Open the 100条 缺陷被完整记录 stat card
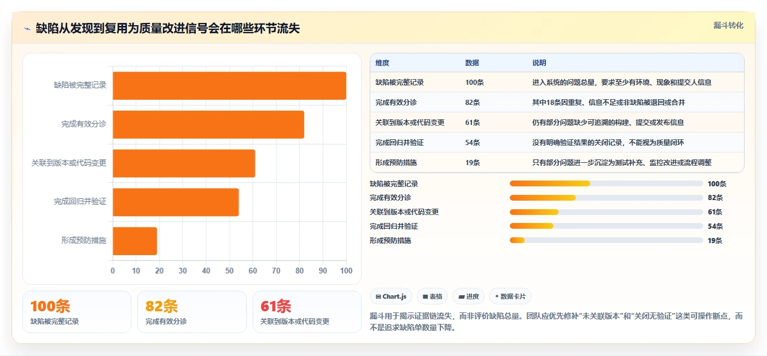Viewport: 767px width, 356px height. pos(77,312)
